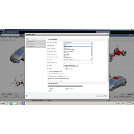This screenshot has width=134, height=134.
Task: Click the save icon in shopping list toolbar
Action: click(x=4, y=94)
